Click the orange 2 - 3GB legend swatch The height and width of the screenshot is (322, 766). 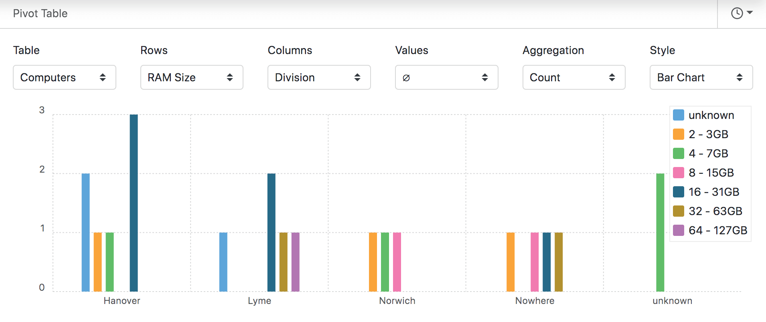678,134
